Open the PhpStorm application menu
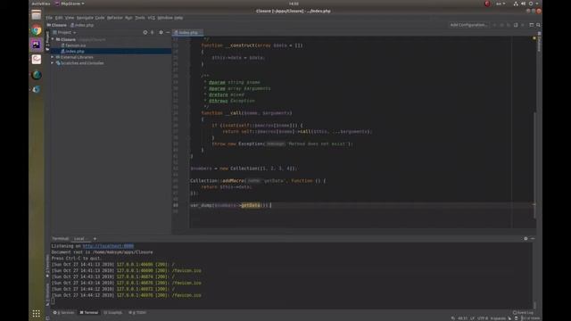The height and width of the screenshot is (321, 571). tap(70, 4)
